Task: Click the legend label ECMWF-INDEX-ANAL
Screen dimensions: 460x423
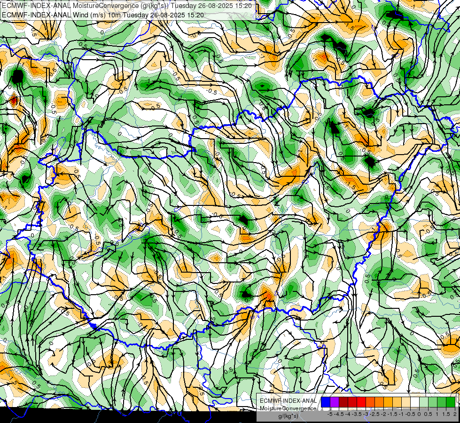Action: coord(288,401)
